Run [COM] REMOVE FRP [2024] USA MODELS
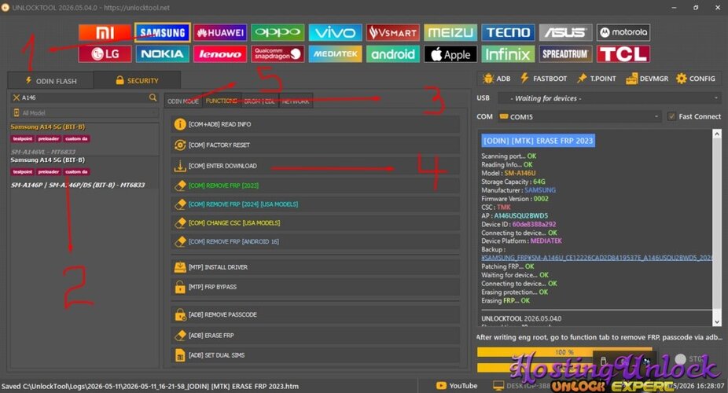The image size is (728, 393). [316, 204]
